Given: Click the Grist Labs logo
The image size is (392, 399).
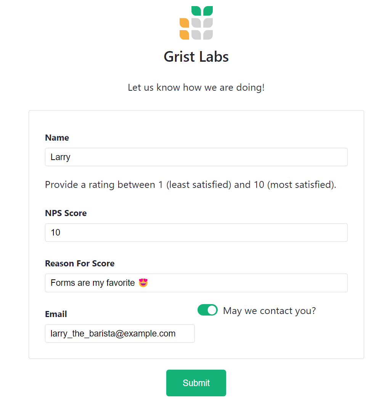Looking at the screenshot, I should coord(196,22).
